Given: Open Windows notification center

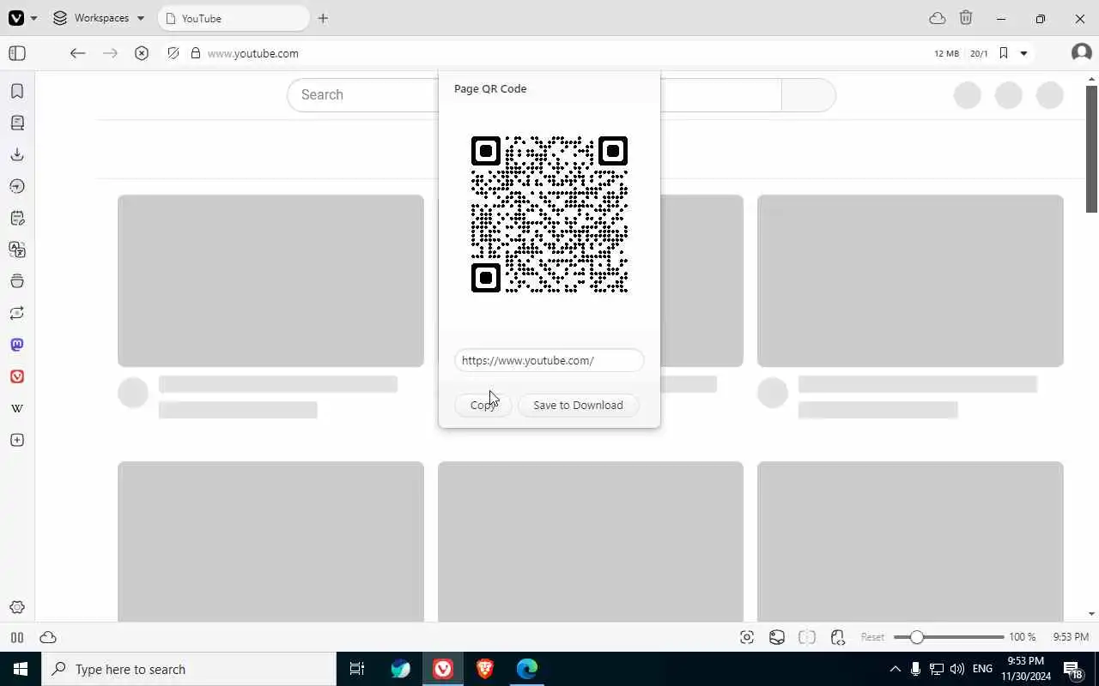Looking at the screenshot, I should (1072, 669).
